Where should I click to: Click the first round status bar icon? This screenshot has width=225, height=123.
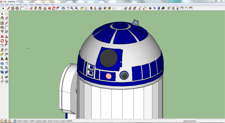pyautogui.click(x=2, y=121)
